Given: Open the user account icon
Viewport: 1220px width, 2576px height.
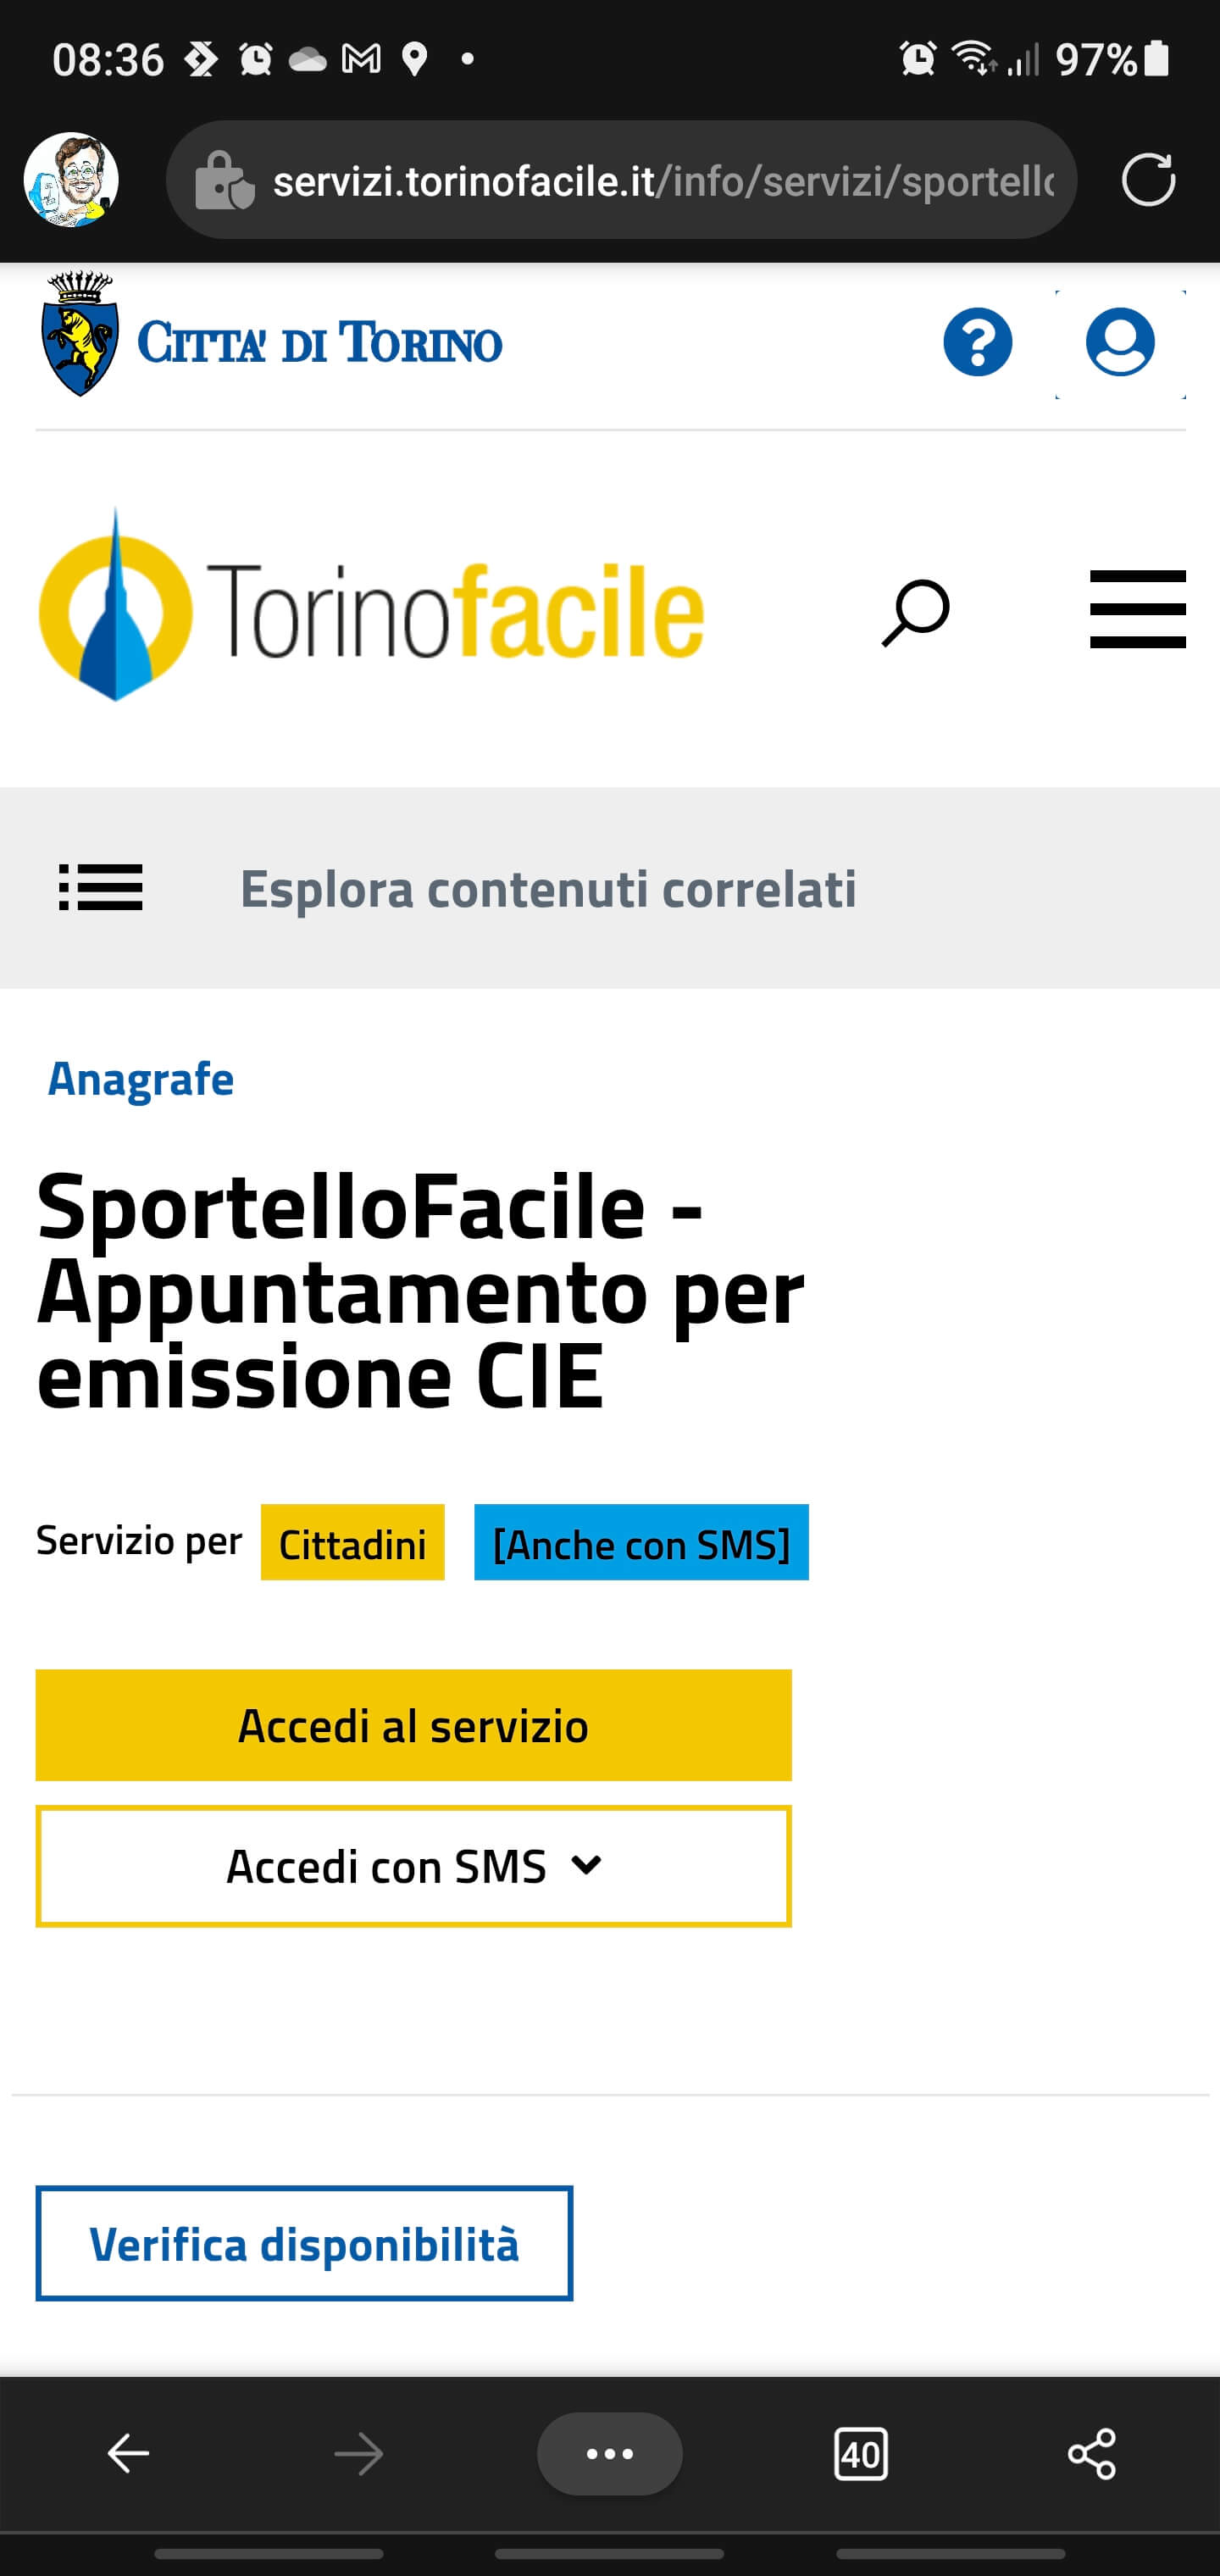Looking at the screenshot, I should [1120, 342].
